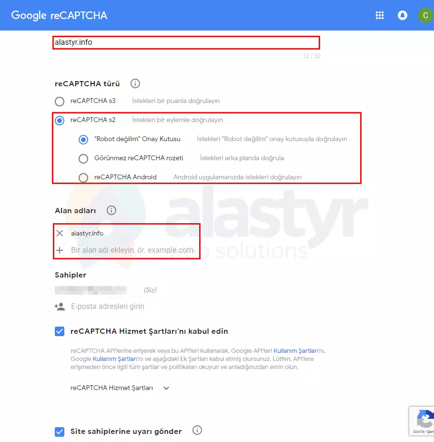The image size is (434, 442).
Task: Click the E-posta adresleri girin field
Action: [108, 307]
